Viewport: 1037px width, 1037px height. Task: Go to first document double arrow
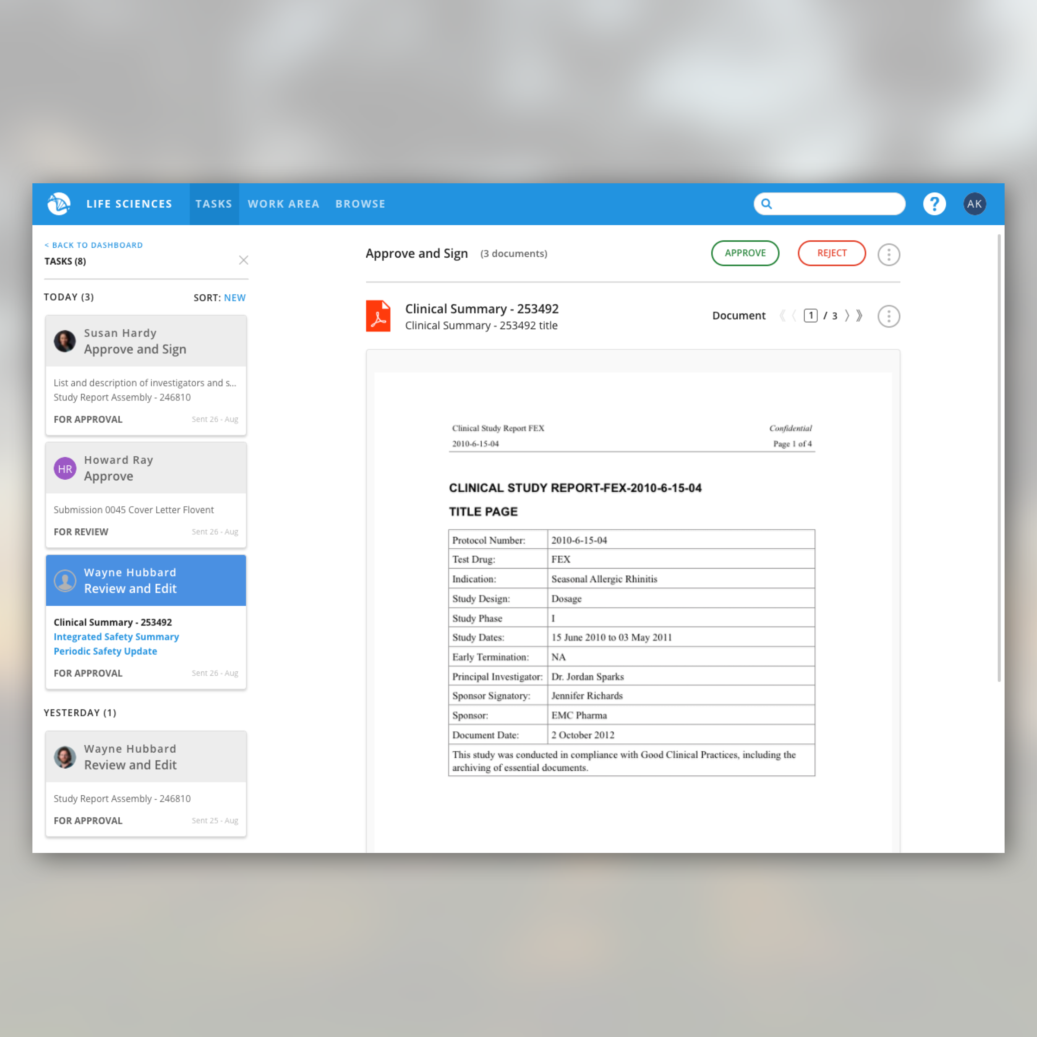pos(782,316)
